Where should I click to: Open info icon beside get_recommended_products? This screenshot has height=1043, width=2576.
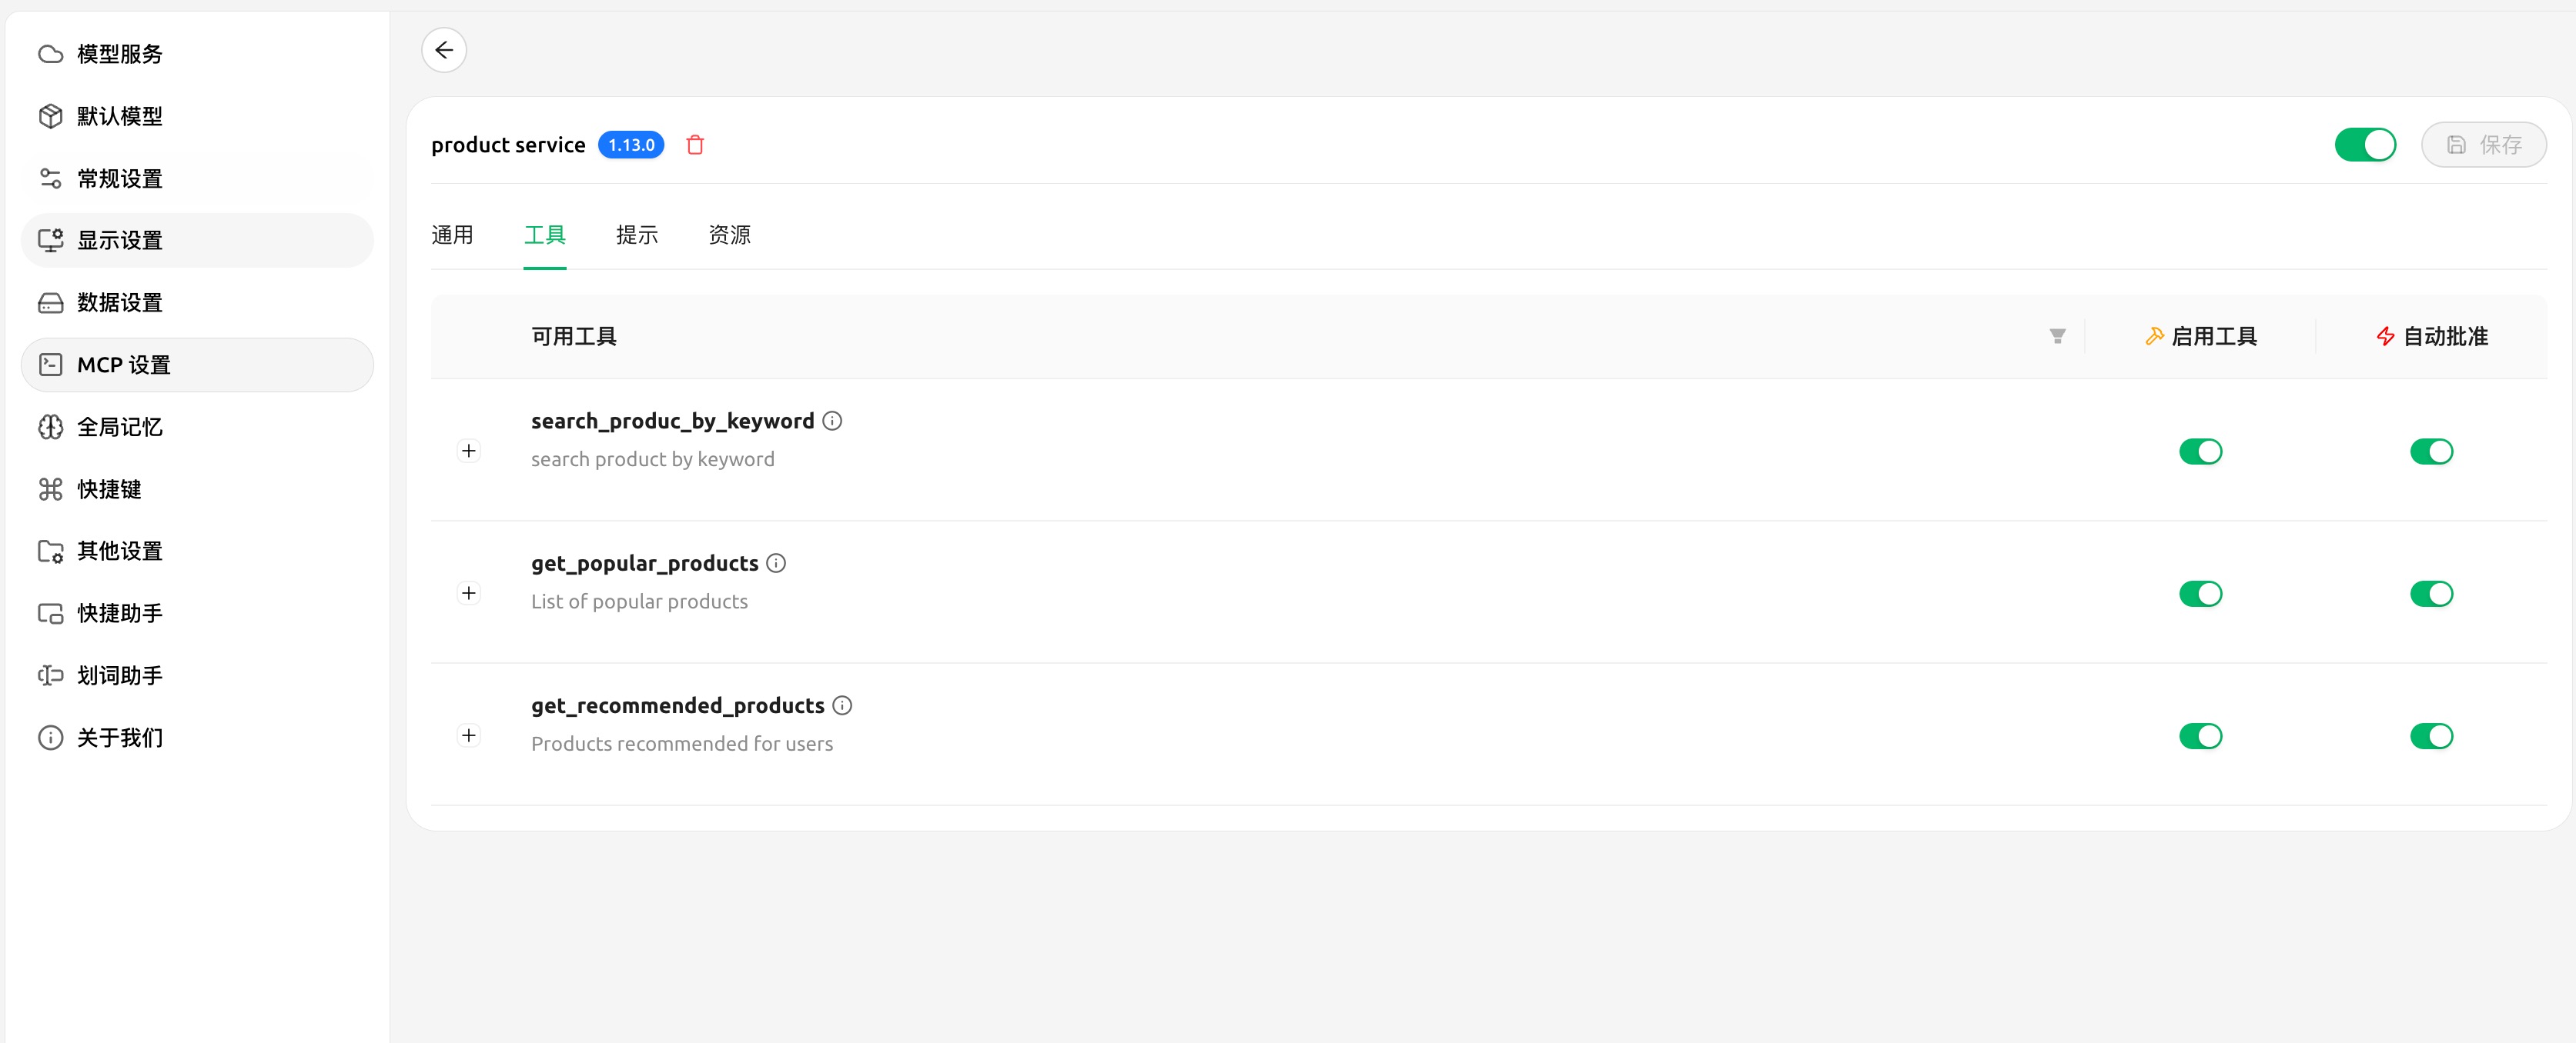pos(842,705)
